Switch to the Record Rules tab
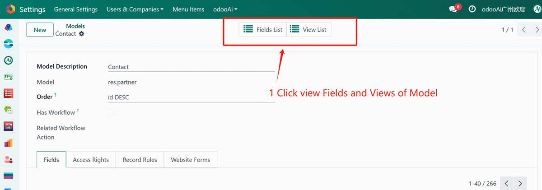This screenshot has height=190, width=542. coord(140,160)
